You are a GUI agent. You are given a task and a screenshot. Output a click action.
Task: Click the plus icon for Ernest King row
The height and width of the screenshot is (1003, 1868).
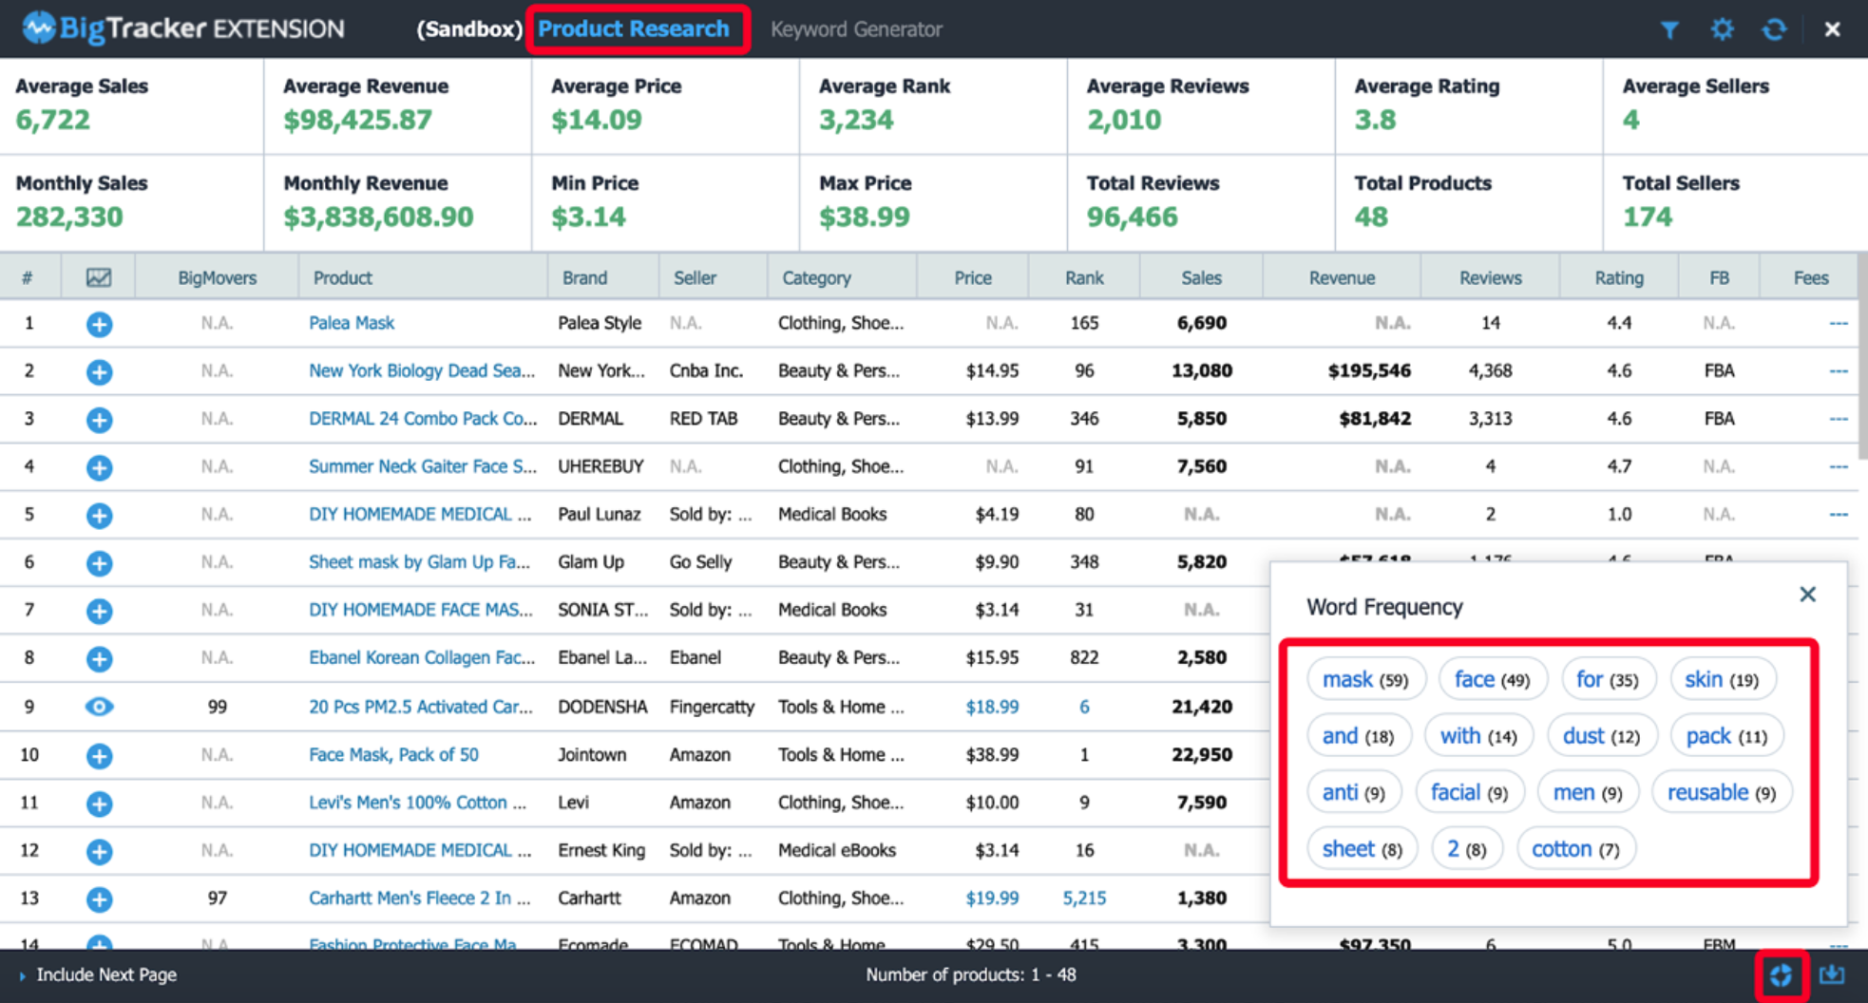click(x=99, y=851)
